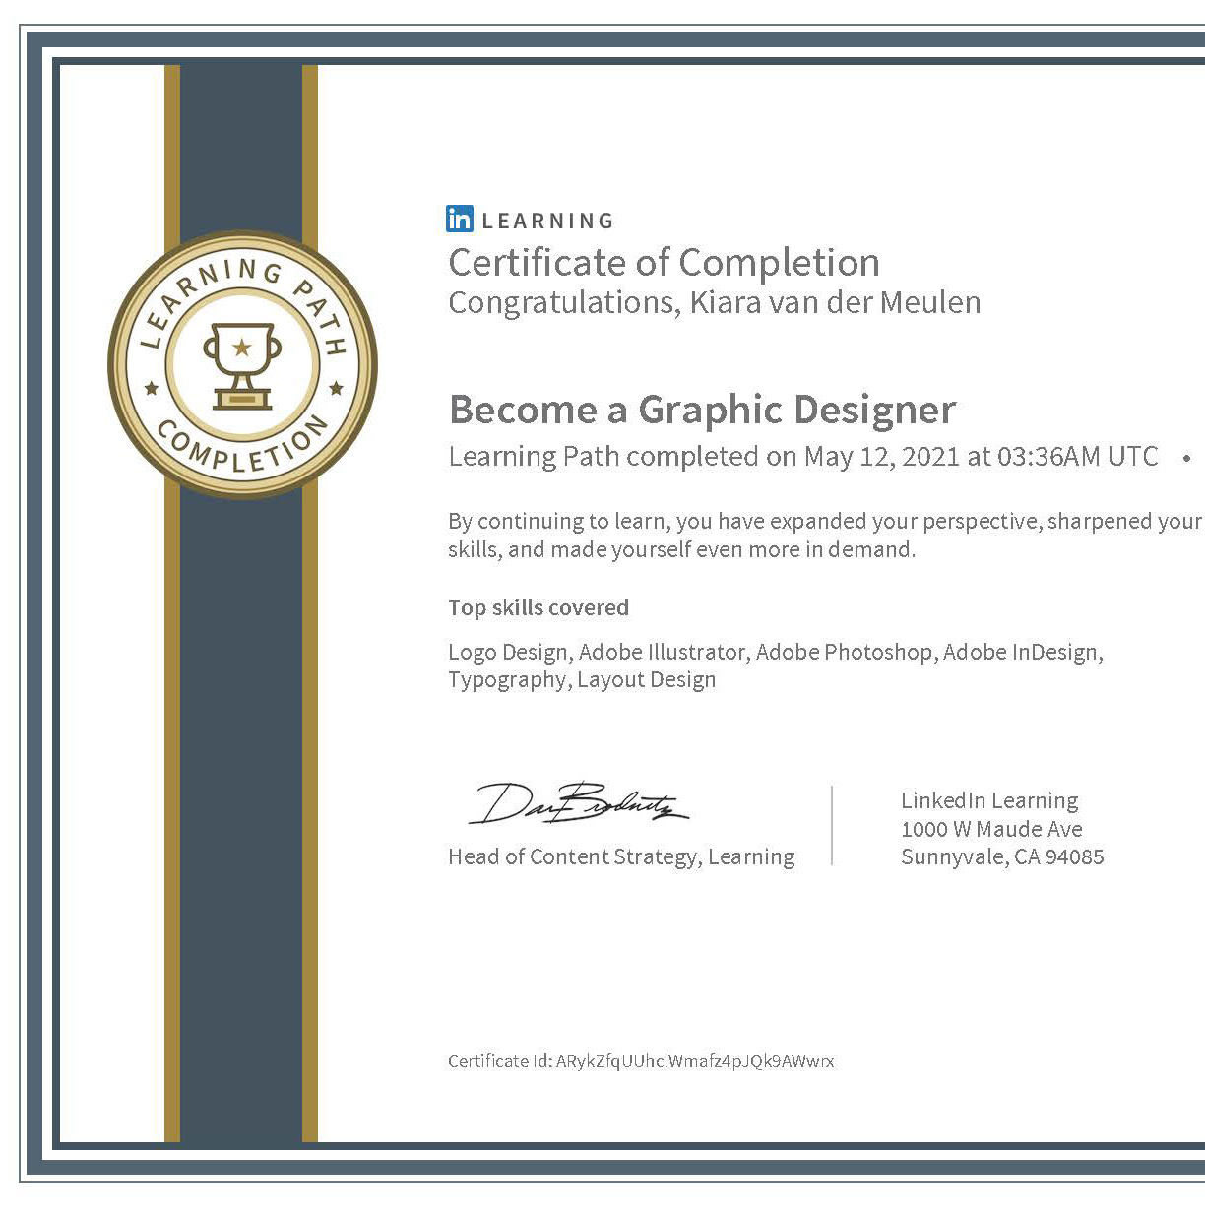Select the "Logo Design" skill
1205x1205 pixels.
tap(508, 652)
